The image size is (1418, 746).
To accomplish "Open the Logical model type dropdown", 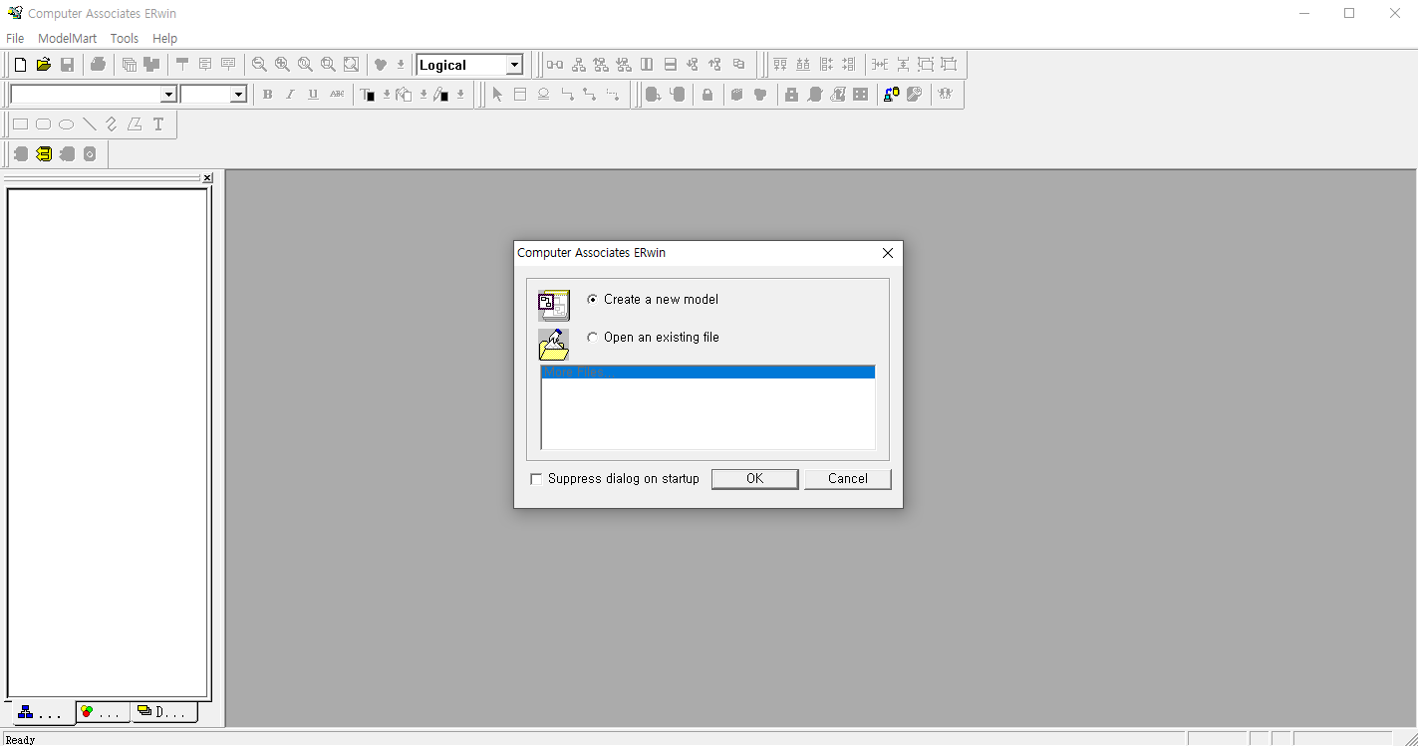I will (x=514, y=65).
